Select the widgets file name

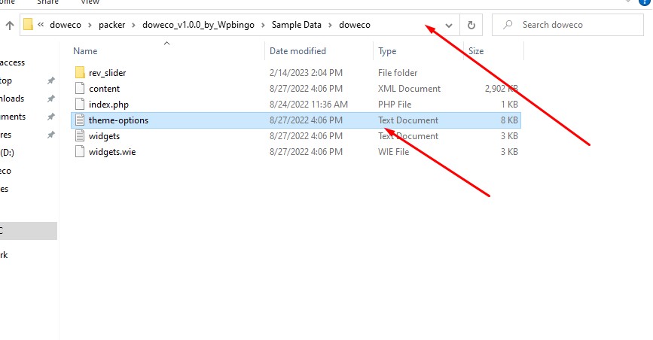tap(104, 136)
